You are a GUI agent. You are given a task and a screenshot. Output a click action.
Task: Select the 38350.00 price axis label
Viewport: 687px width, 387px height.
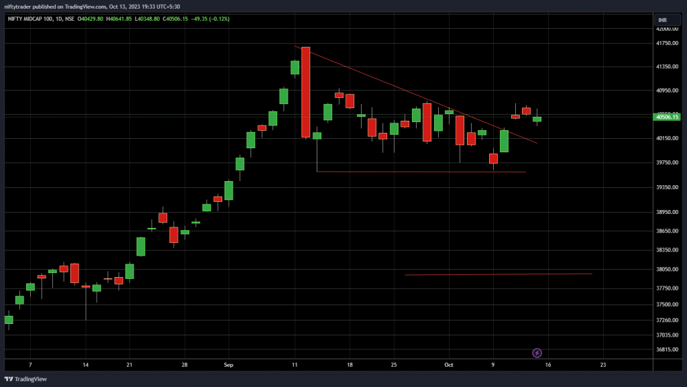click(667, 250)
